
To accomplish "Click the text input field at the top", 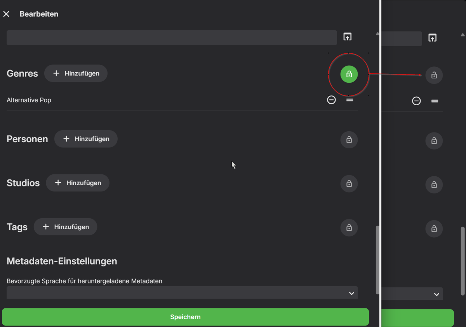I will pos(171,37).
